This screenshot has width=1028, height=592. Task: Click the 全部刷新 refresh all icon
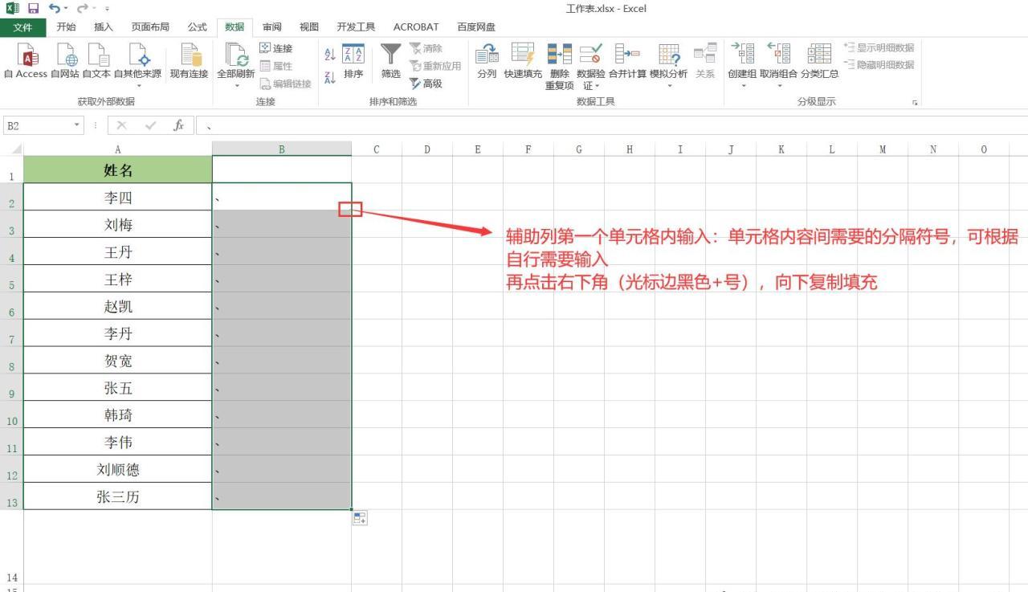pyautogui.click(x=236, y=55)
